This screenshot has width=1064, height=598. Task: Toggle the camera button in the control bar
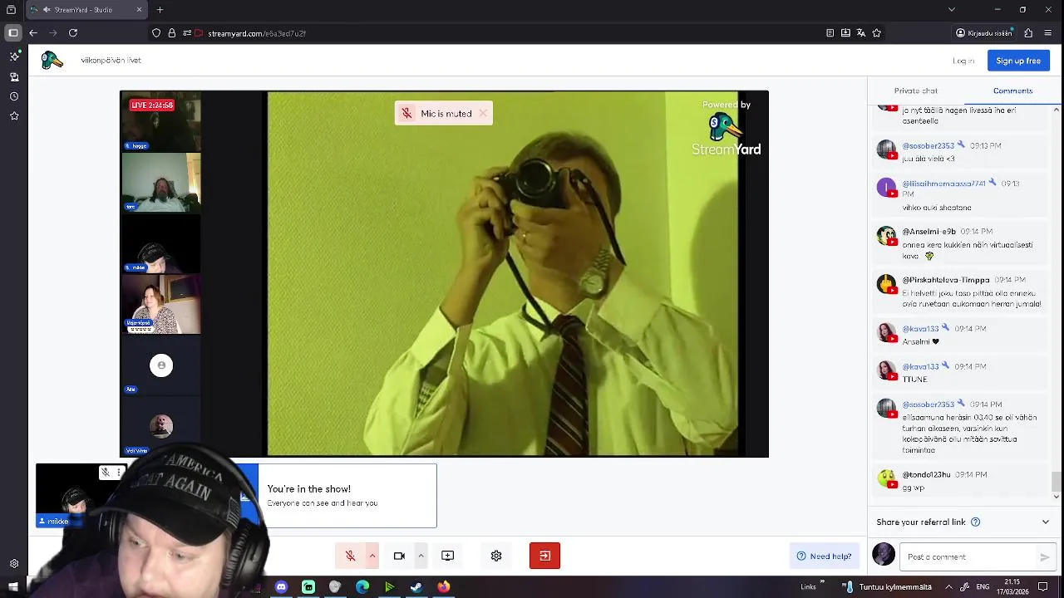pyautogui.click(x=399, y=556)
